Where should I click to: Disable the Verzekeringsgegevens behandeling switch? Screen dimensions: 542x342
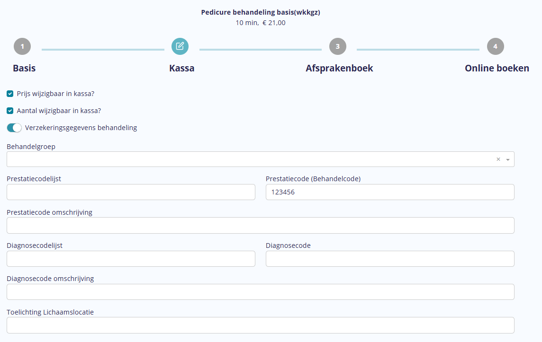click(14, 128)
